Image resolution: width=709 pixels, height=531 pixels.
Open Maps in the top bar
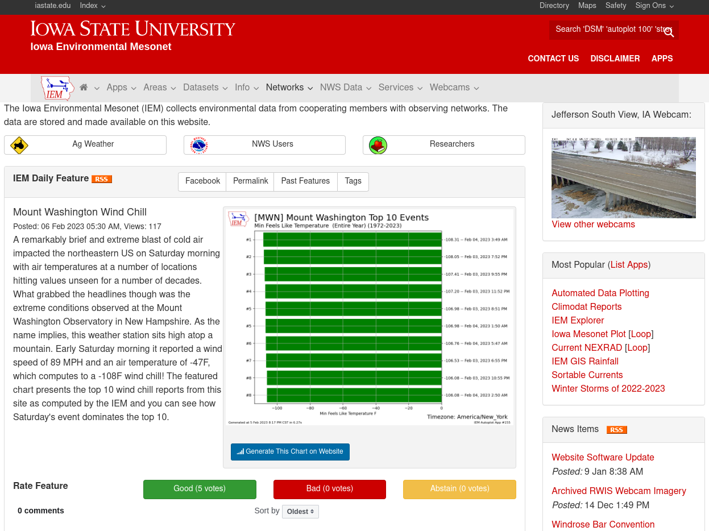(x=587, y=6)
